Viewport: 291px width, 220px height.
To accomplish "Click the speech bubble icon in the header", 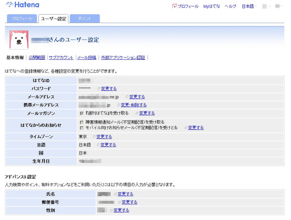I will [277, 6].
